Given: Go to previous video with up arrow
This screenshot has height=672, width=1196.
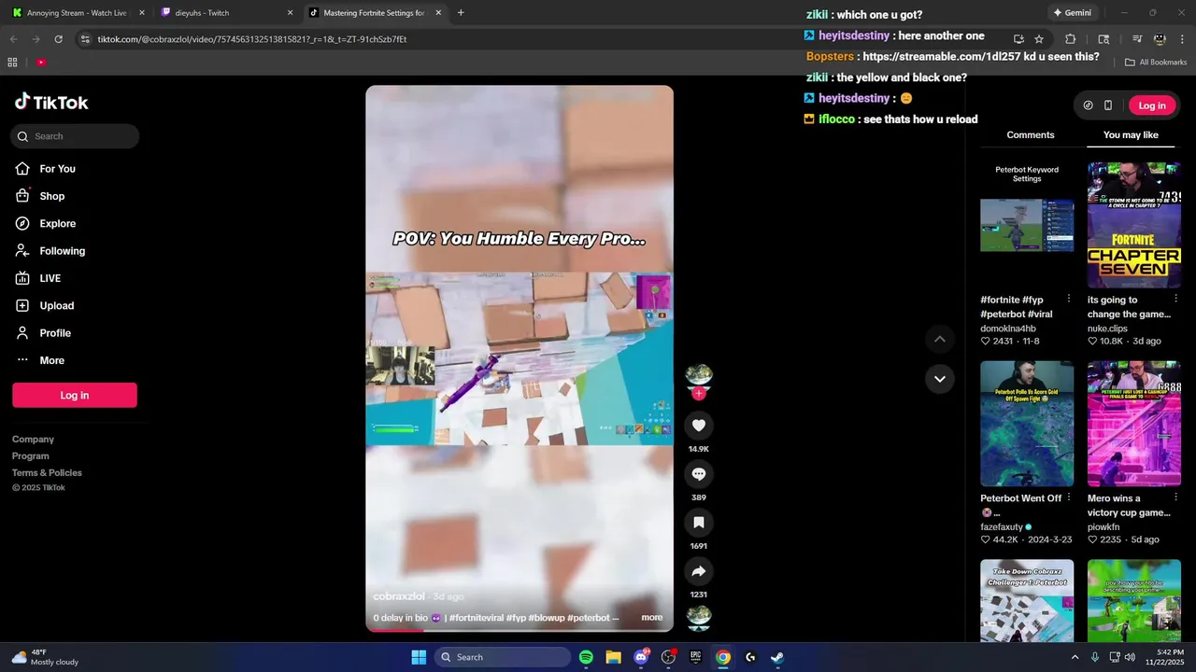Looking at the screenshot, I should (x=940, y=340).
